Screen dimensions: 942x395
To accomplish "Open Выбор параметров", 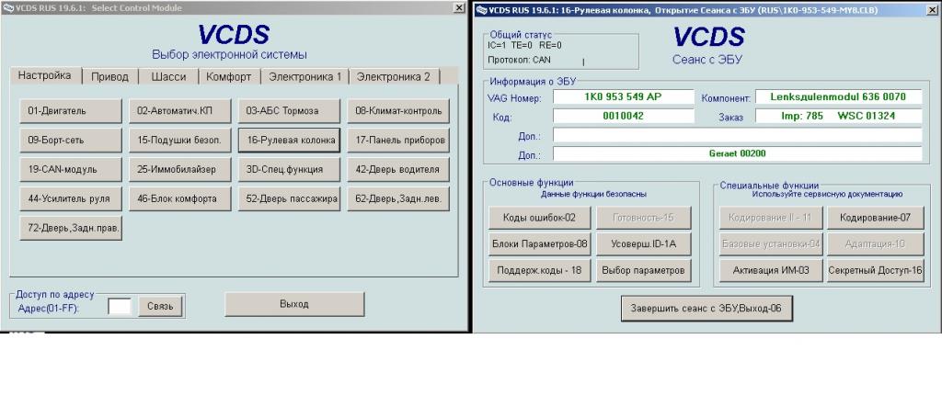I will click(x=643, y=270).
